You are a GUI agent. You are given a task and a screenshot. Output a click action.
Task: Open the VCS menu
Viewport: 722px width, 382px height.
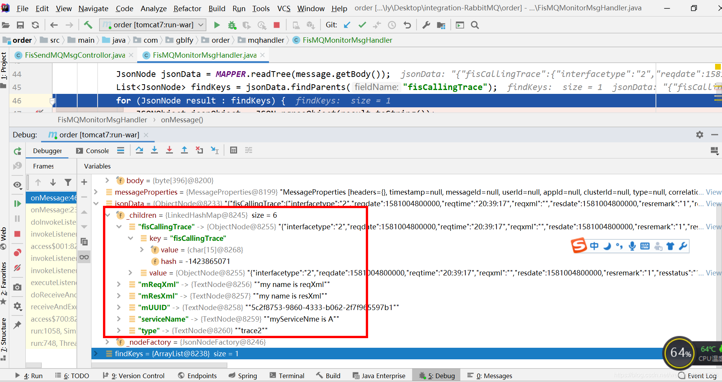284,8
